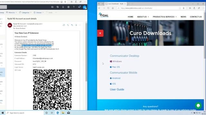Open account profile avatar in Outlook
This screenshot has height=115, width=206.
[x=85, y=7]
